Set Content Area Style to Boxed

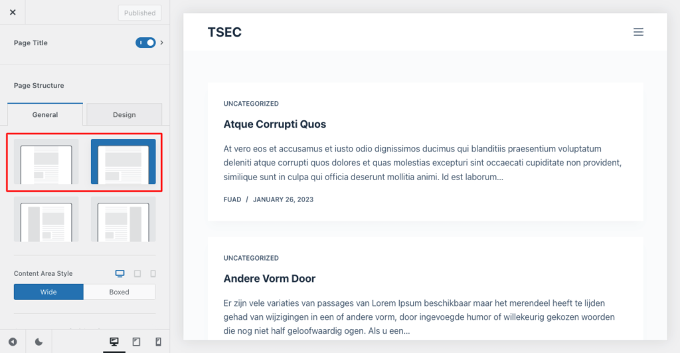point(120,292)
